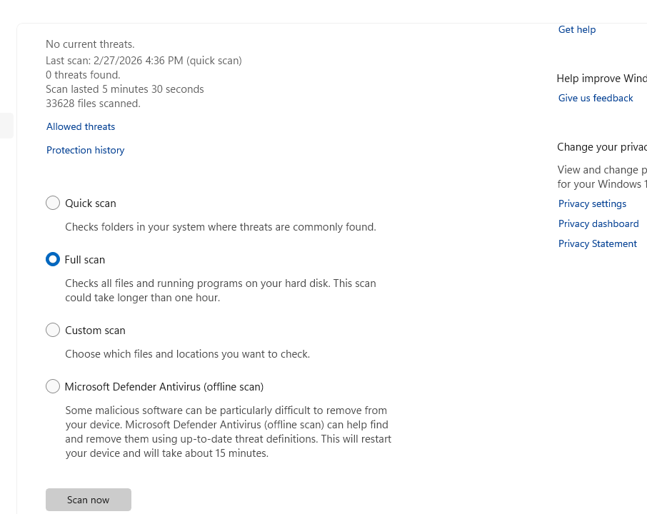Click the offline scan description paragraph
Image resolution: width=647 pixels, height=514 pixels.
(x=228, y=432)
